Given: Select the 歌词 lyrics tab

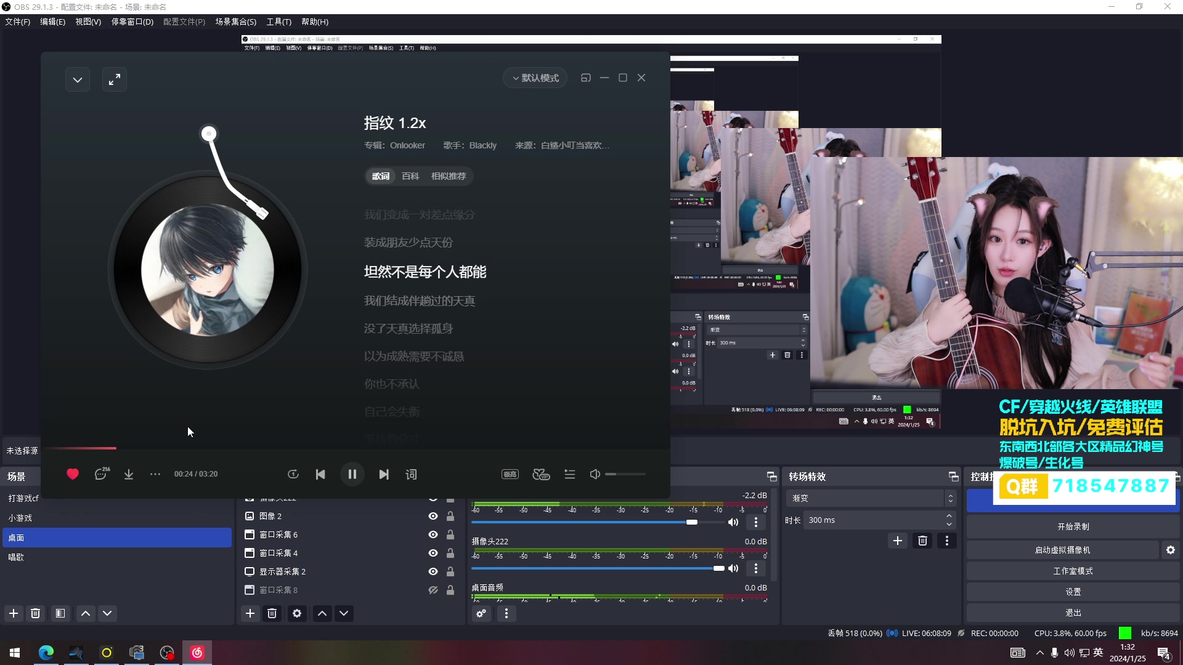Looking at the screenshot, I should pyautogui.click(x=381, y=176).
